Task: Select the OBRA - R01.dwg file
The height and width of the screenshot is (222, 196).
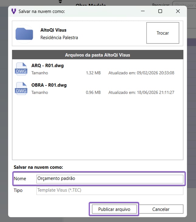Action: (98, 88)
